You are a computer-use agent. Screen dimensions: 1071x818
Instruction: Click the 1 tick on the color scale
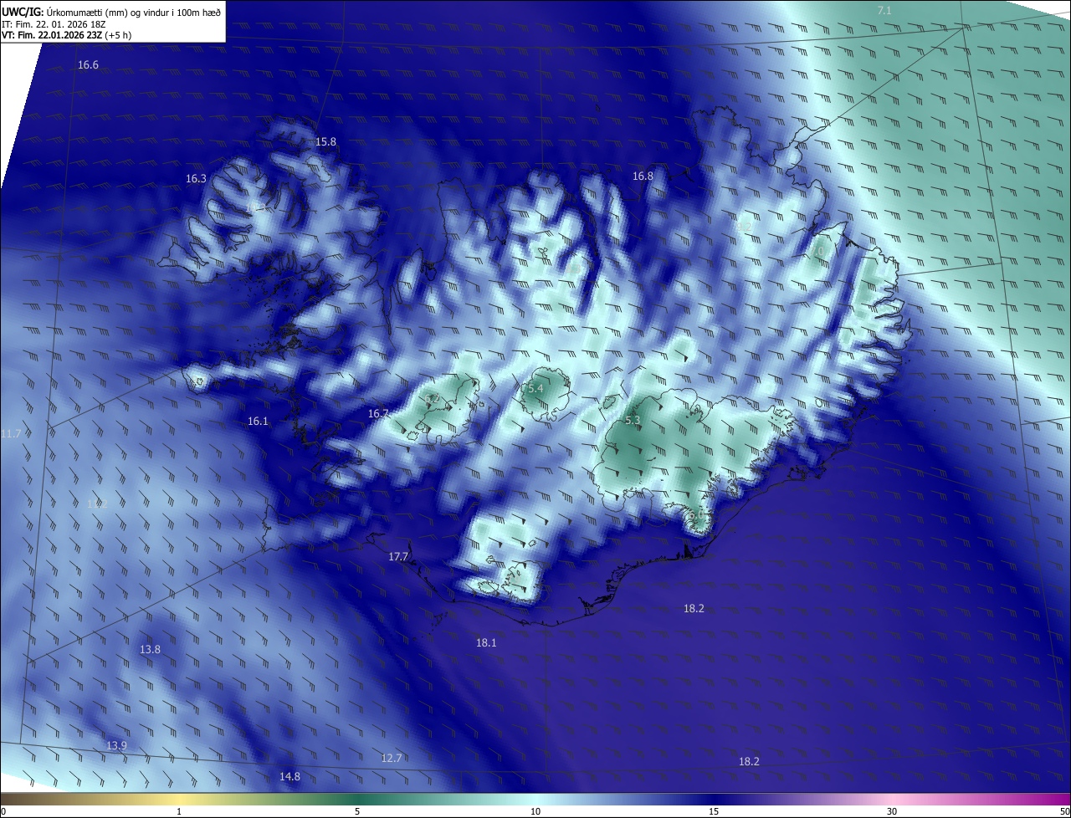(x=179, y=811)
